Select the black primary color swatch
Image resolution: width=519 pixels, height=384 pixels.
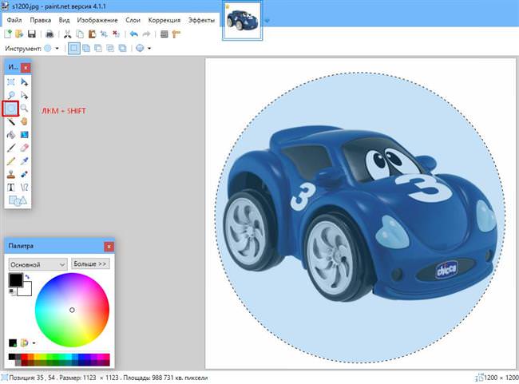click(14, 279)
